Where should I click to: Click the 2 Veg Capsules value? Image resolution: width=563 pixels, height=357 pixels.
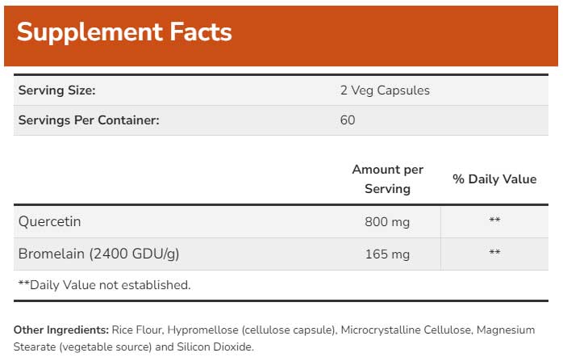pos(385,90)
